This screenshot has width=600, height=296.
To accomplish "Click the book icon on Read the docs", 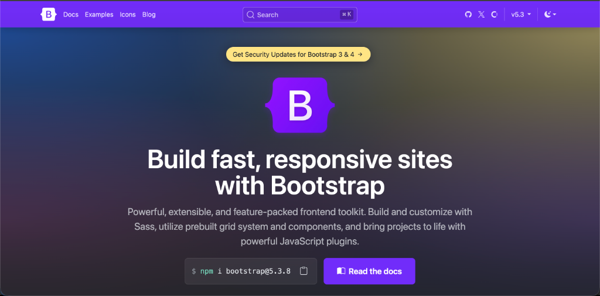I will 341,271.
